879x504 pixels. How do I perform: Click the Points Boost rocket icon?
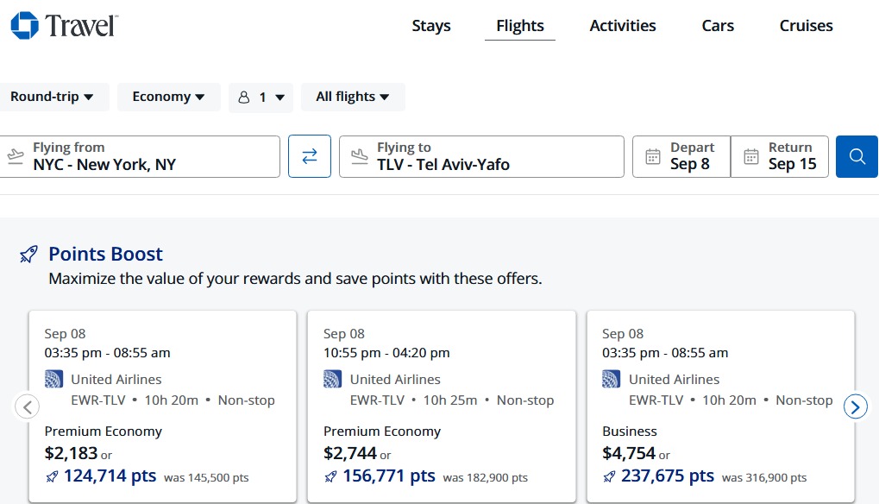point(28,255)
